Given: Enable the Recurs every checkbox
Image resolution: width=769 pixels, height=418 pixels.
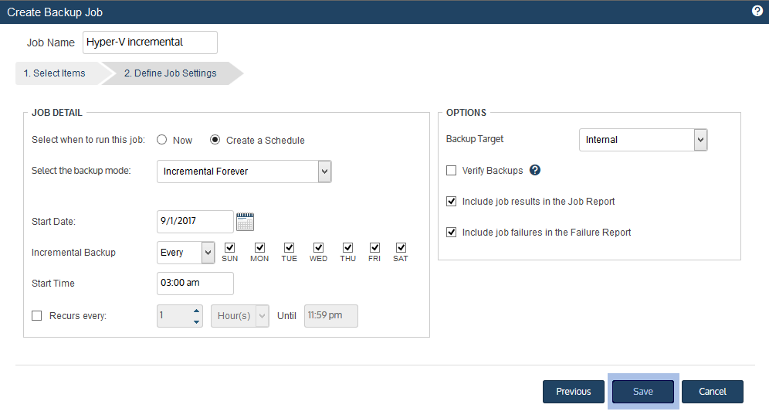Looking at the screenshot, I should pos(37,315).
